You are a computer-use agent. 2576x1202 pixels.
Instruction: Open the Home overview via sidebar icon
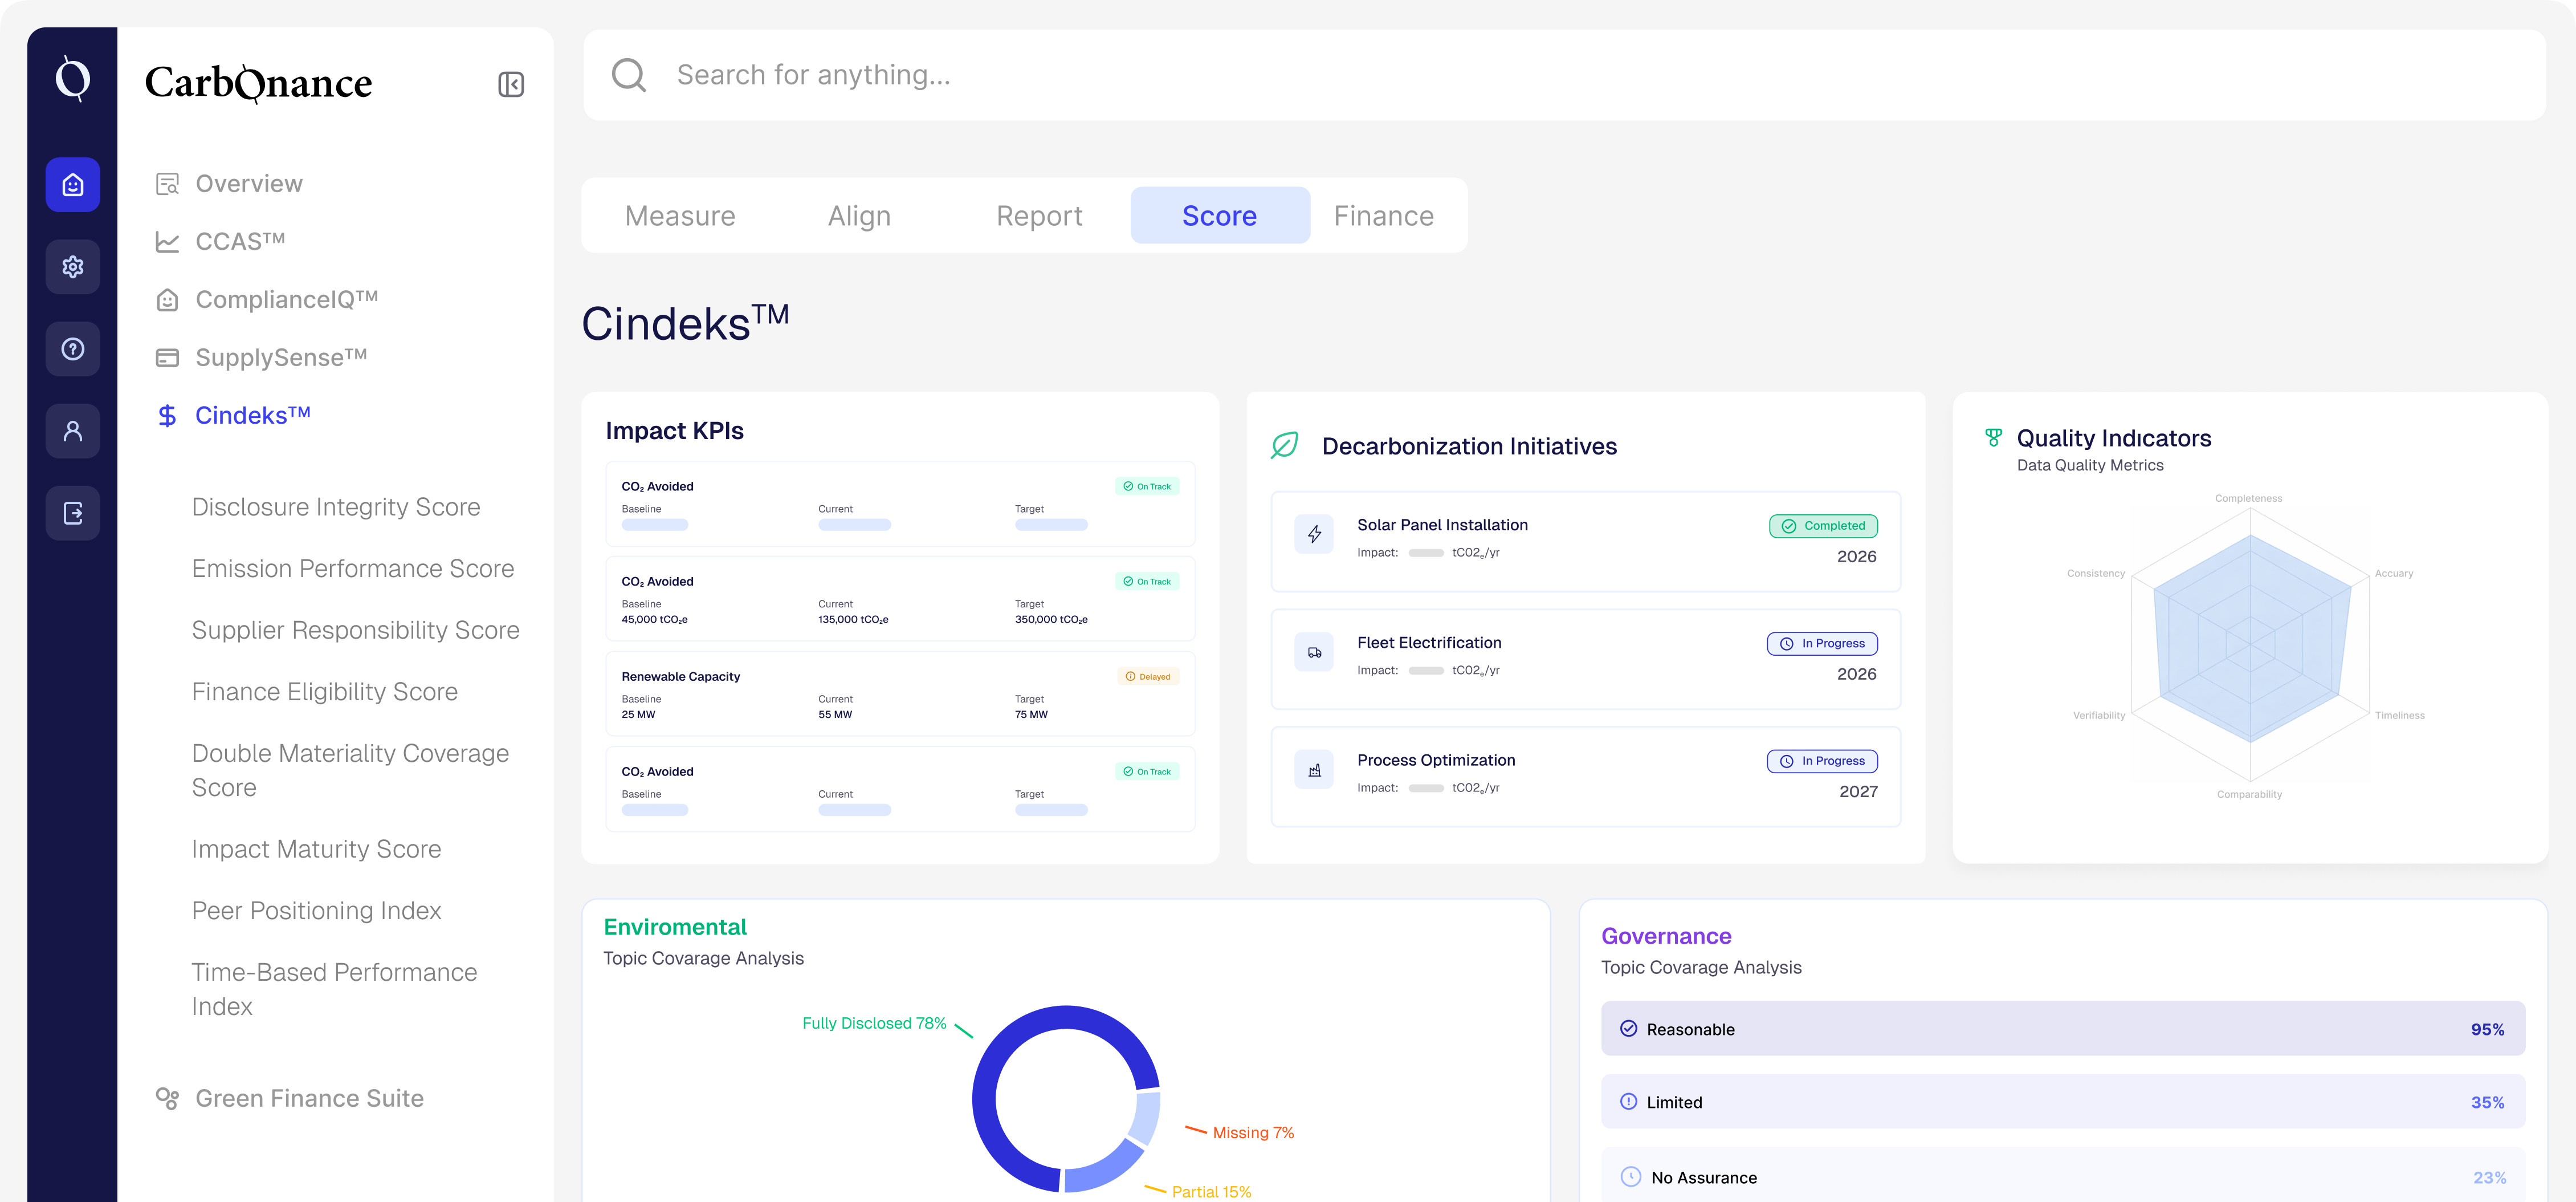click(x=72, y=184)
